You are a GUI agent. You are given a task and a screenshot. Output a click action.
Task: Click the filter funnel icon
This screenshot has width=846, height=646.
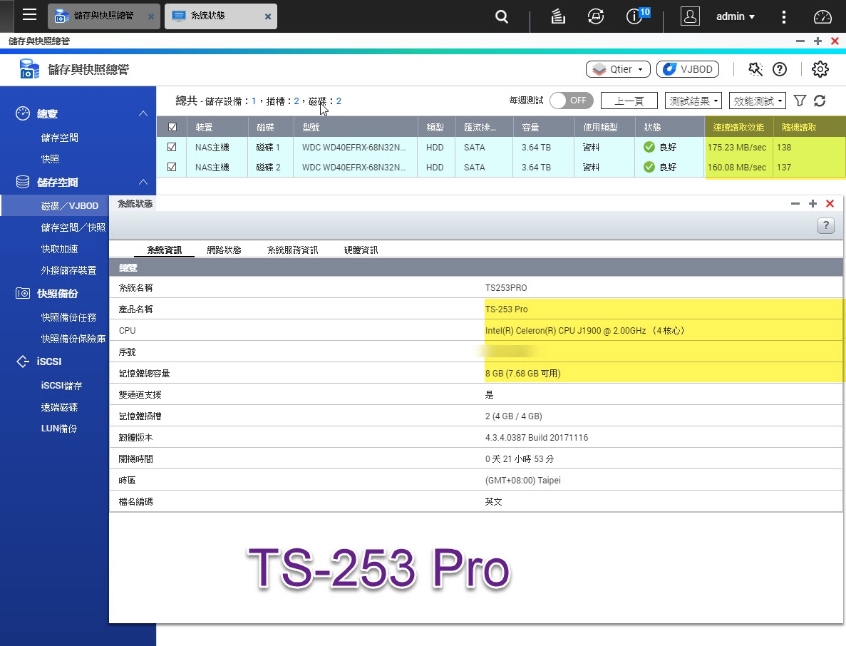click(800, 101)
